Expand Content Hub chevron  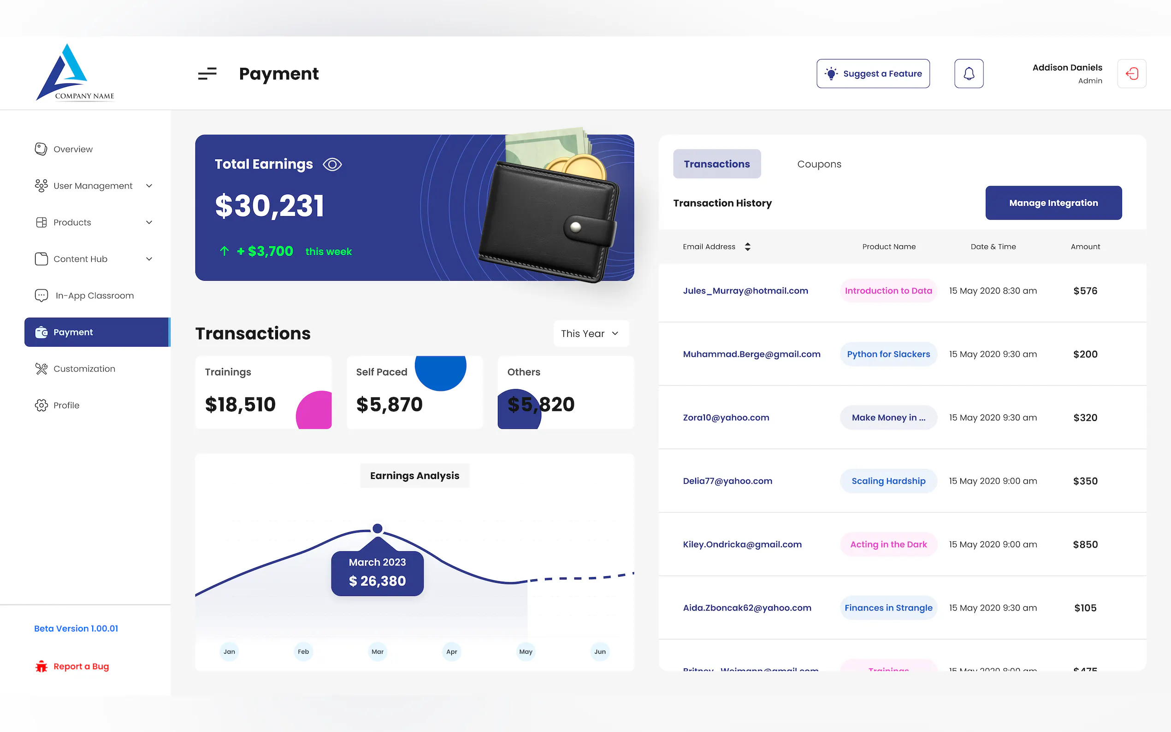point(149,259)
